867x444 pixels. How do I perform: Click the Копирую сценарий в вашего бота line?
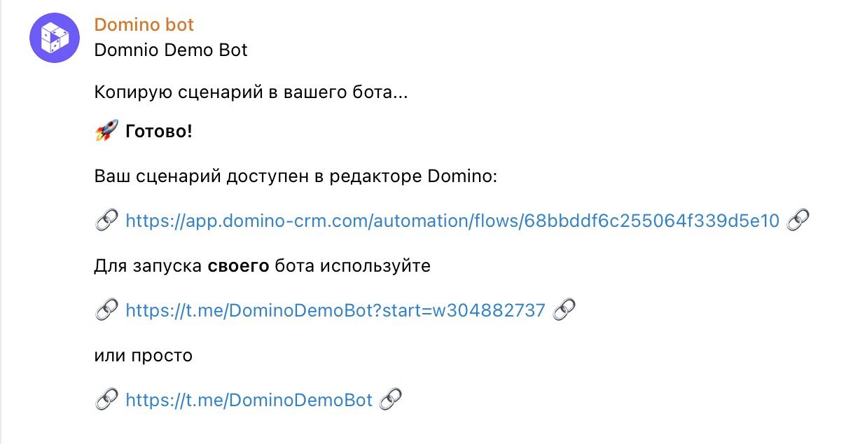250,92
